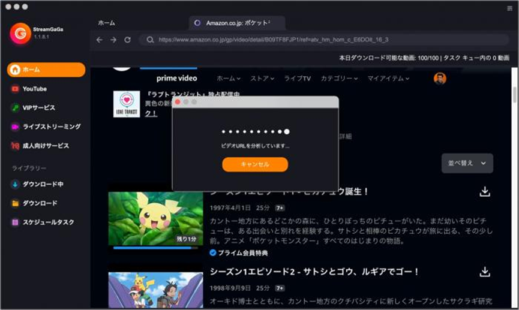Screen dimensions: 519x310
Task: Select the home icon in the sidebar's ホーム button
Action: pos(15,70)
